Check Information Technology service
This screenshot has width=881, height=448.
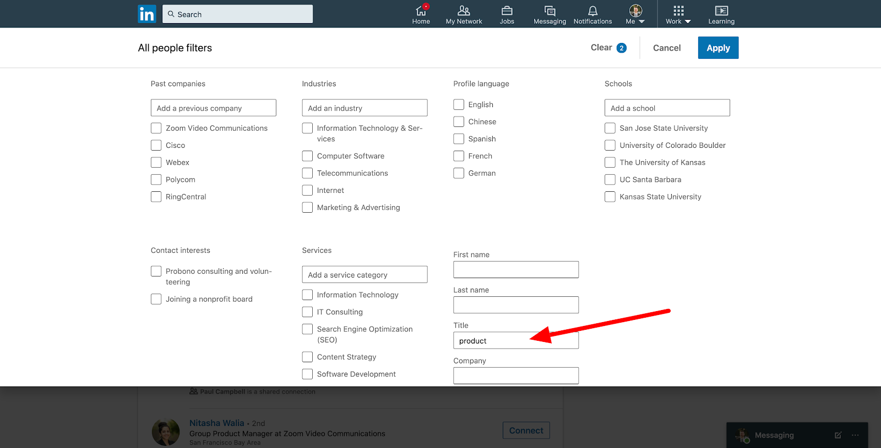tap(307, 295)
